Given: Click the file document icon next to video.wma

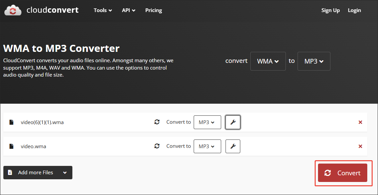Looking at the screenshot, I should 11,146.
